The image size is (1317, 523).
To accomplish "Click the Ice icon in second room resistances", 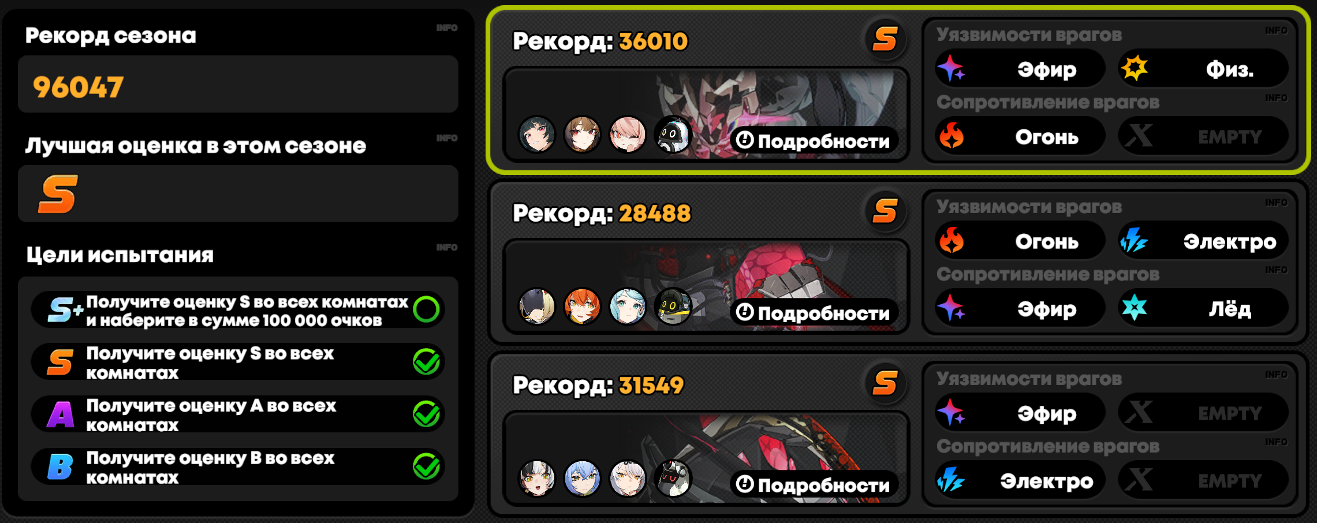I will [1134, 308].
